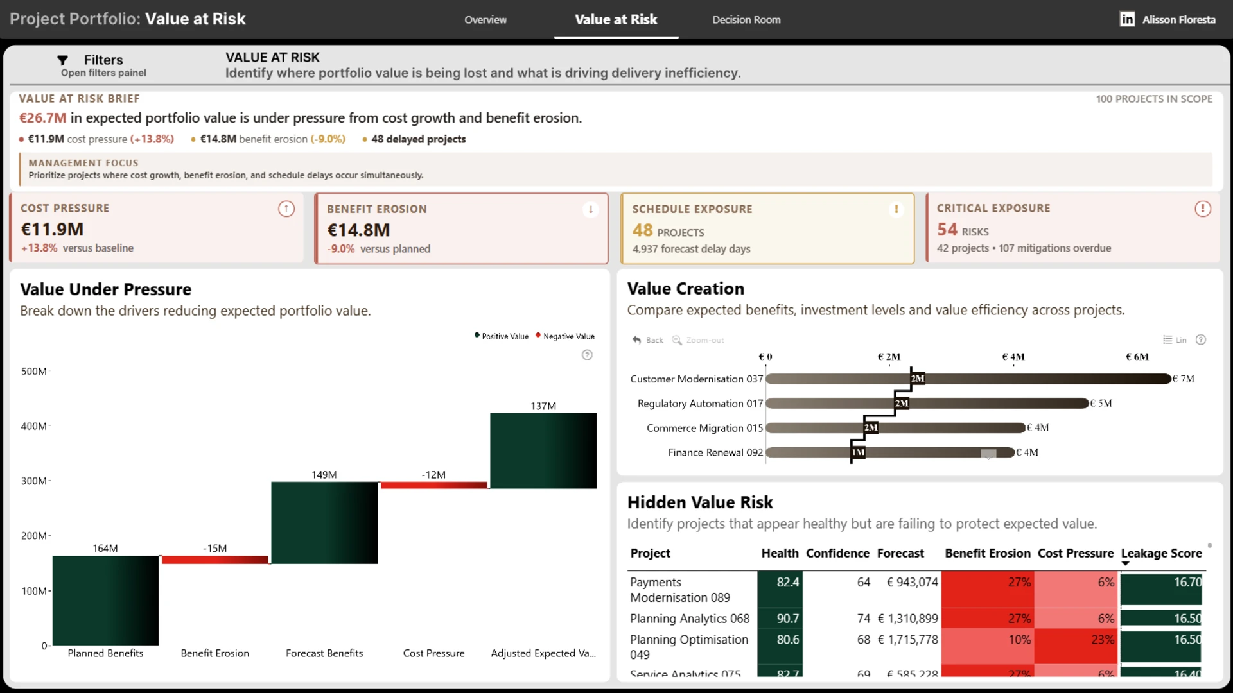Sort table by Confidence column header
This screenshot has height=693, width=1233.
pyautogui.click(x=837, y=553)
